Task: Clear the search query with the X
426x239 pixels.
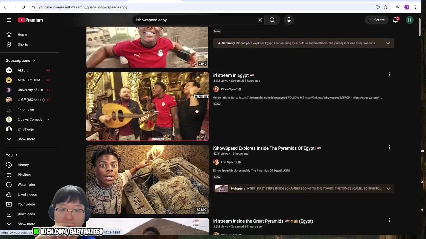Action: coord(260,20)
